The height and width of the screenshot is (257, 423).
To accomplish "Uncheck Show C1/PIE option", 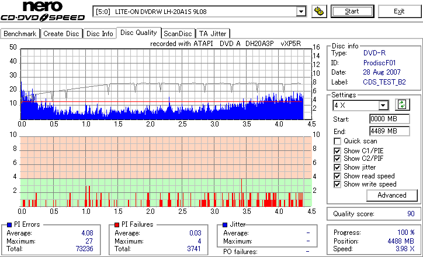I will [x=337, y=151].
